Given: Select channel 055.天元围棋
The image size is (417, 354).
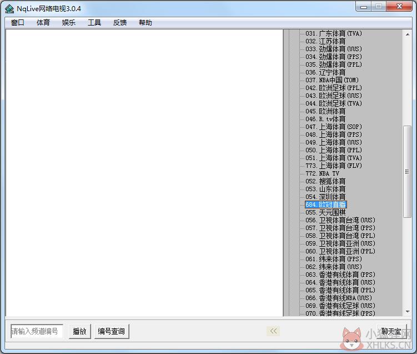Looking at the screenshot, I should point(325,212).
